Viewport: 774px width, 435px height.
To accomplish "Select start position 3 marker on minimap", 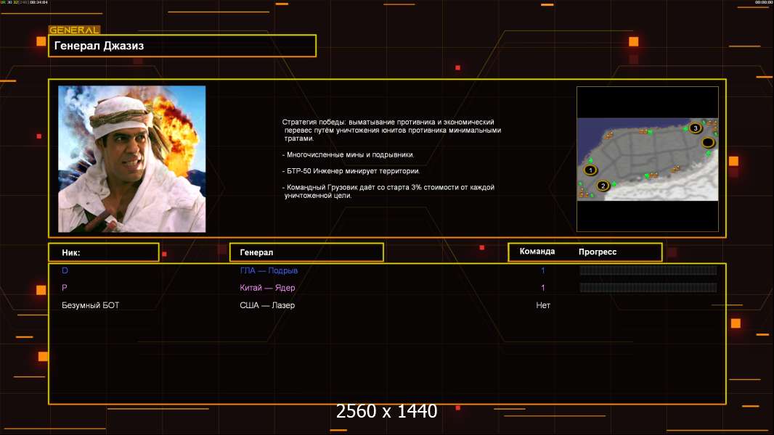I will (696, 128).
